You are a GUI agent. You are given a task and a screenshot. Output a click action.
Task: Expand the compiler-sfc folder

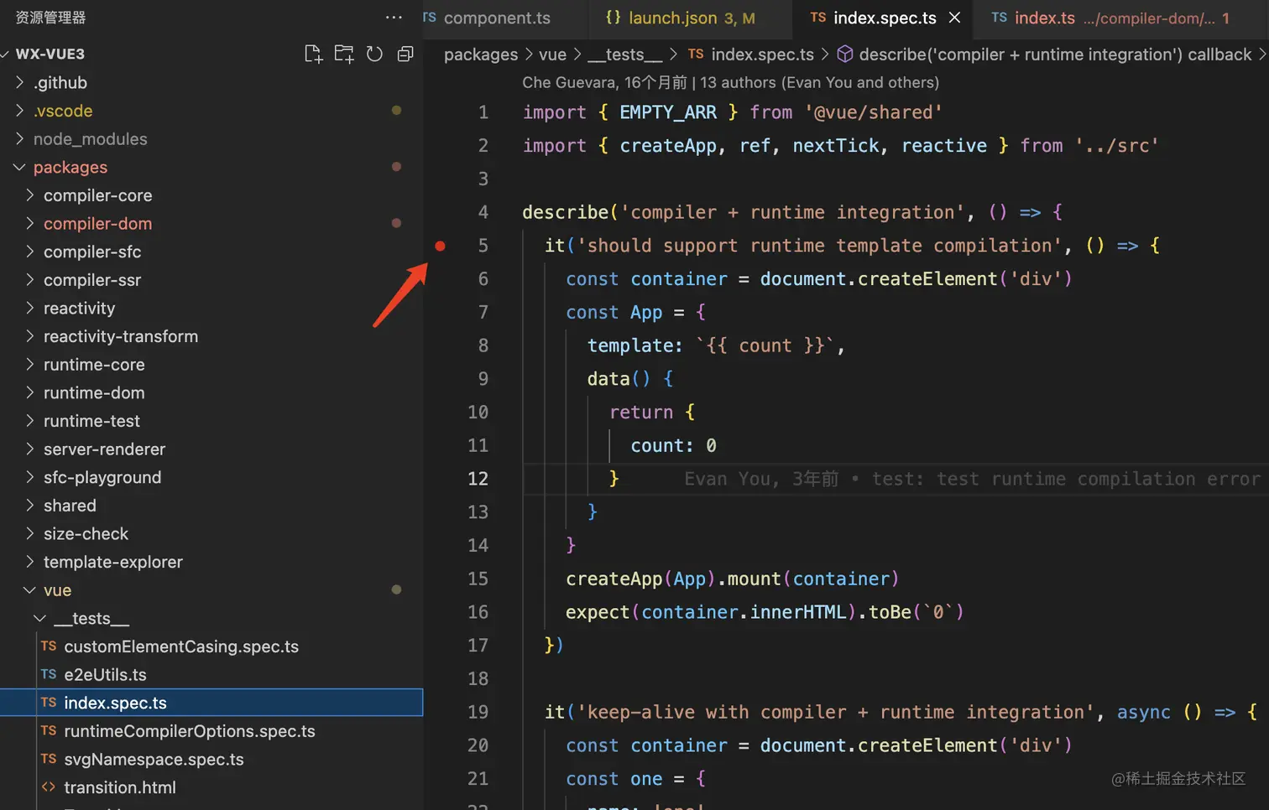(211, 252)
